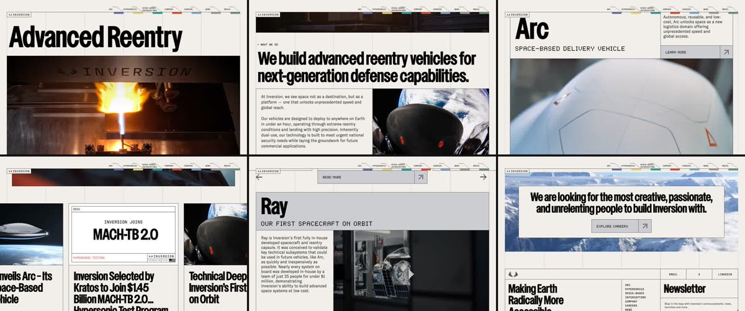The height and width of the screenshot is (311, 745).
Task: Go to previous slide with the left arrow in Ray panel
Action: (260, 177)
